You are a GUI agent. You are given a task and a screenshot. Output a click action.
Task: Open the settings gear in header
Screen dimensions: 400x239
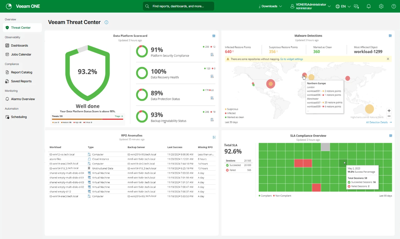pyautogui.click(x=381, y=6)
